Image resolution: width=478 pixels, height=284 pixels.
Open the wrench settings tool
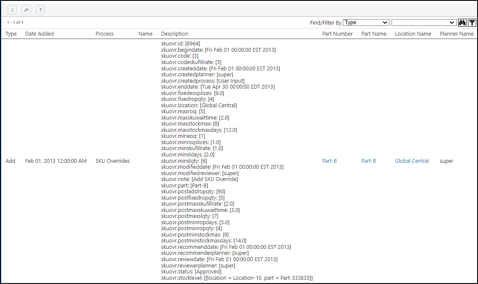(x=26, y=10)
